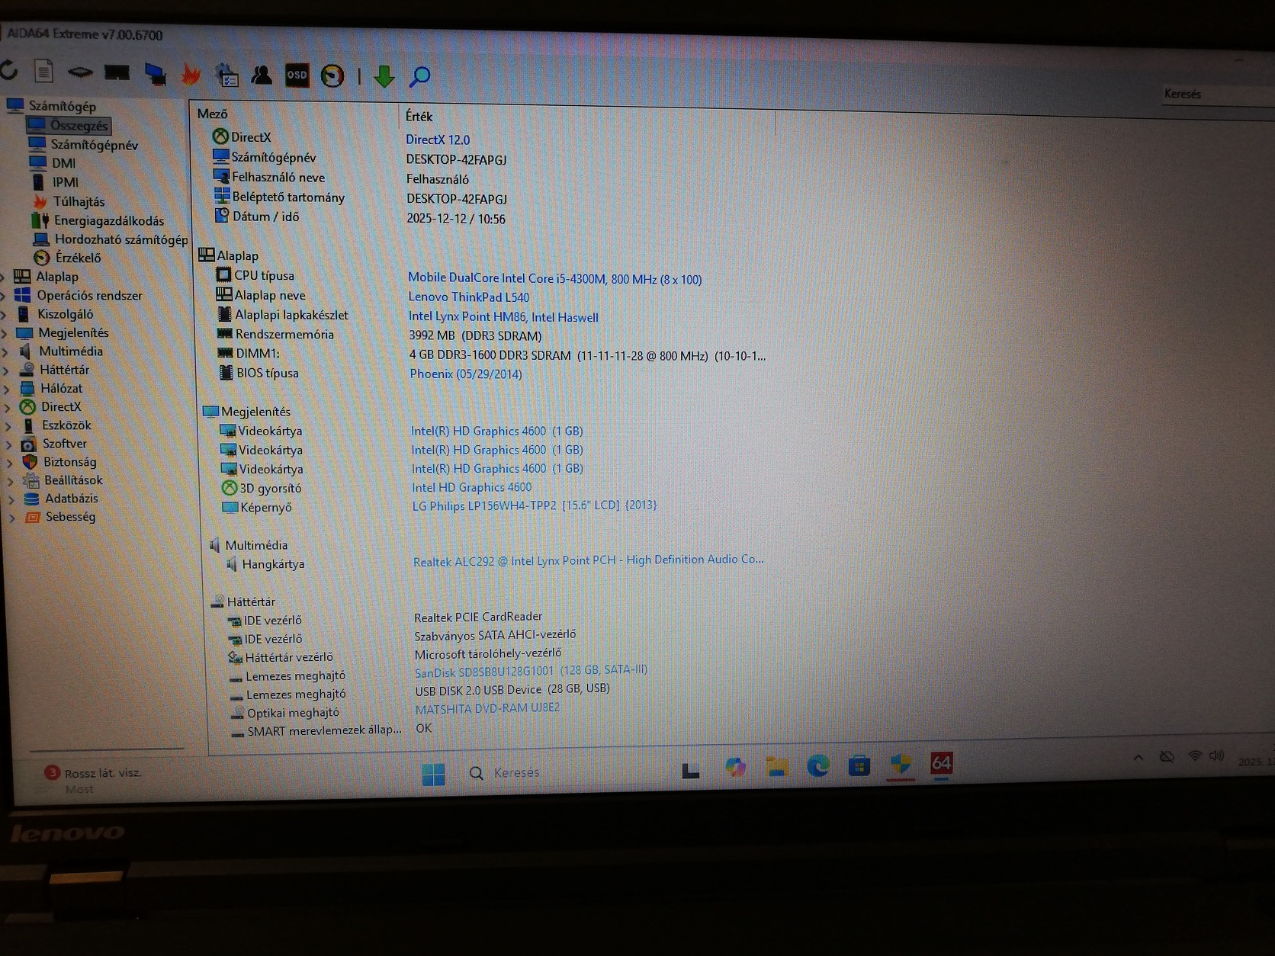Select the Adatbázis tree item

pos(61,499)
